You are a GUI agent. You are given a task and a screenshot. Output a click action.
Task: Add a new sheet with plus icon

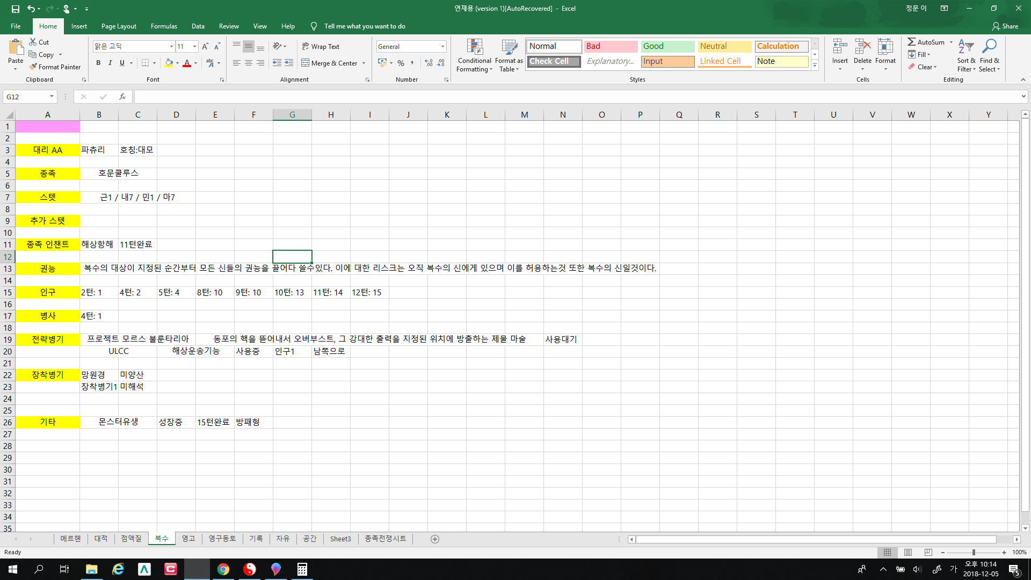pyautogui.click(x=435, y=539)
